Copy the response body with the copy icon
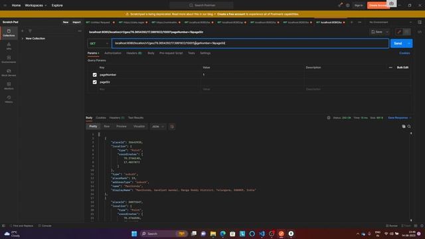This screenshot has height=239, width=425. (404, 126)
